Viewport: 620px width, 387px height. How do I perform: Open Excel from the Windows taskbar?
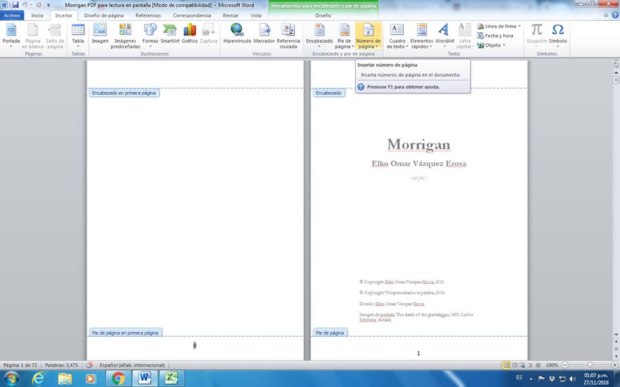tap(171, 378)
